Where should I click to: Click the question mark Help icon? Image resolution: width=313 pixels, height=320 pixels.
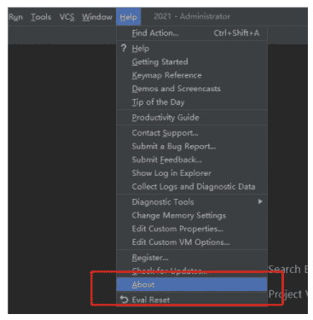[124, 48]
